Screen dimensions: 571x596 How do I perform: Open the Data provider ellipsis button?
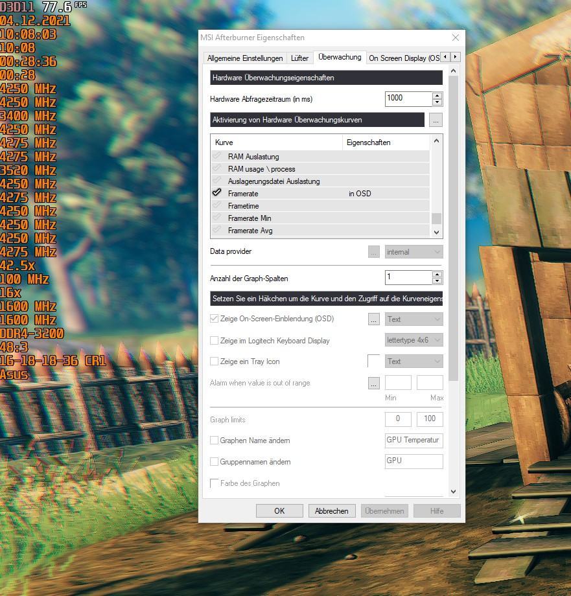pyautogui.click(x=374, y=252)
